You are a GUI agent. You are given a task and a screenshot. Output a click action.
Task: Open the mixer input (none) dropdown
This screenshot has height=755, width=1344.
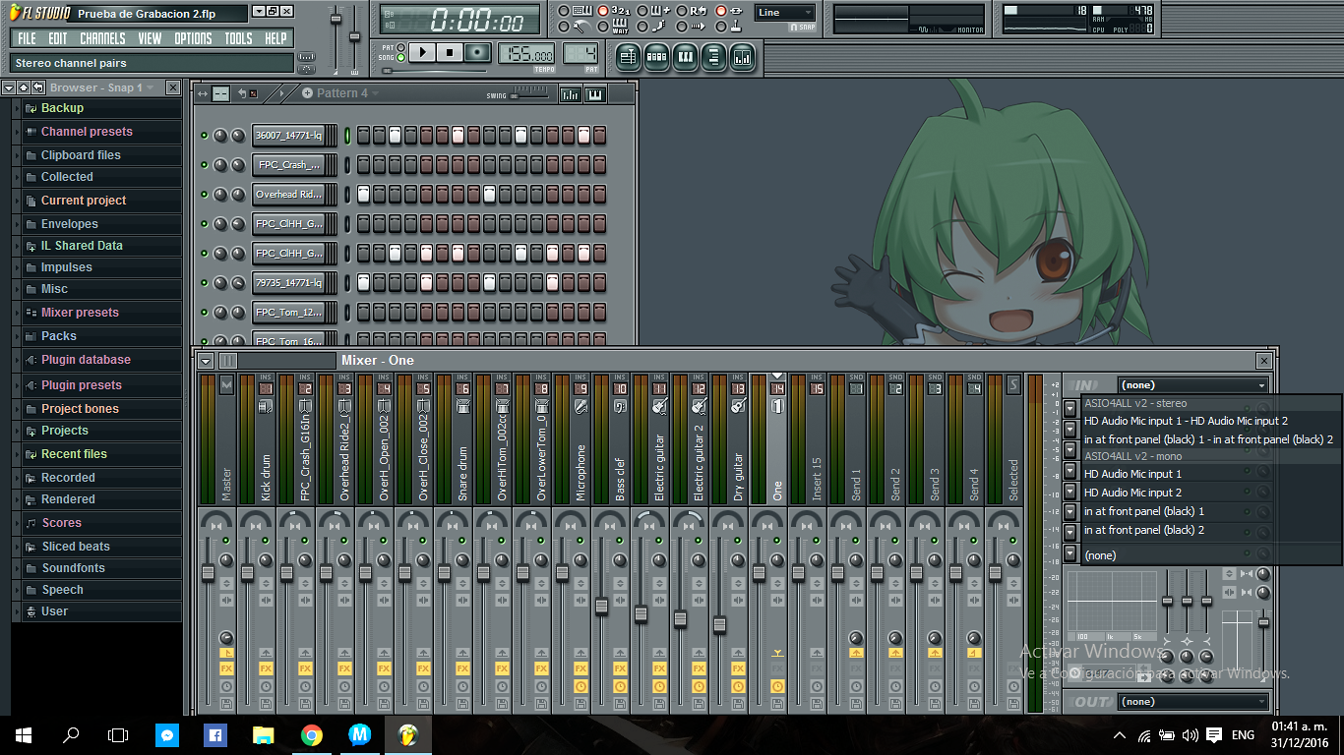1194,385
